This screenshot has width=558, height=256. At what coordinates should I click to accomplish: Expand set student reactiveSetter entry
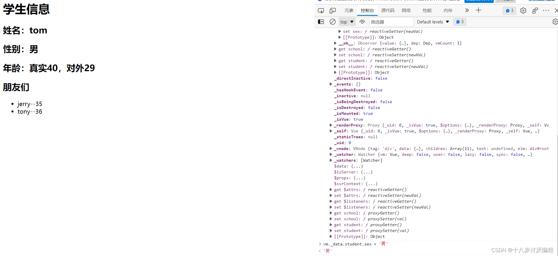coord(335,66)
